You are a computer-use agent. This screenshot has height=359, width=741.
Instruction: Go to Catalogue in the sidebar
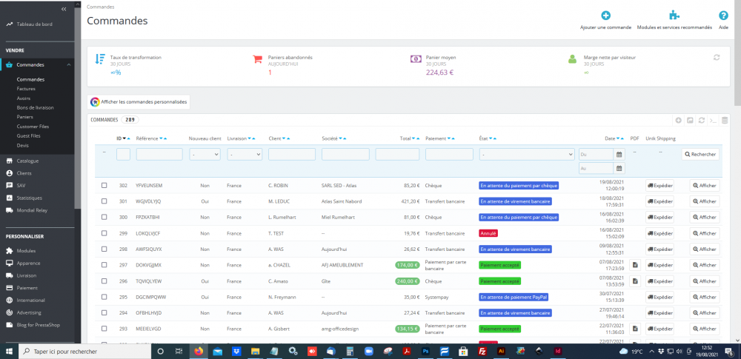27,161
